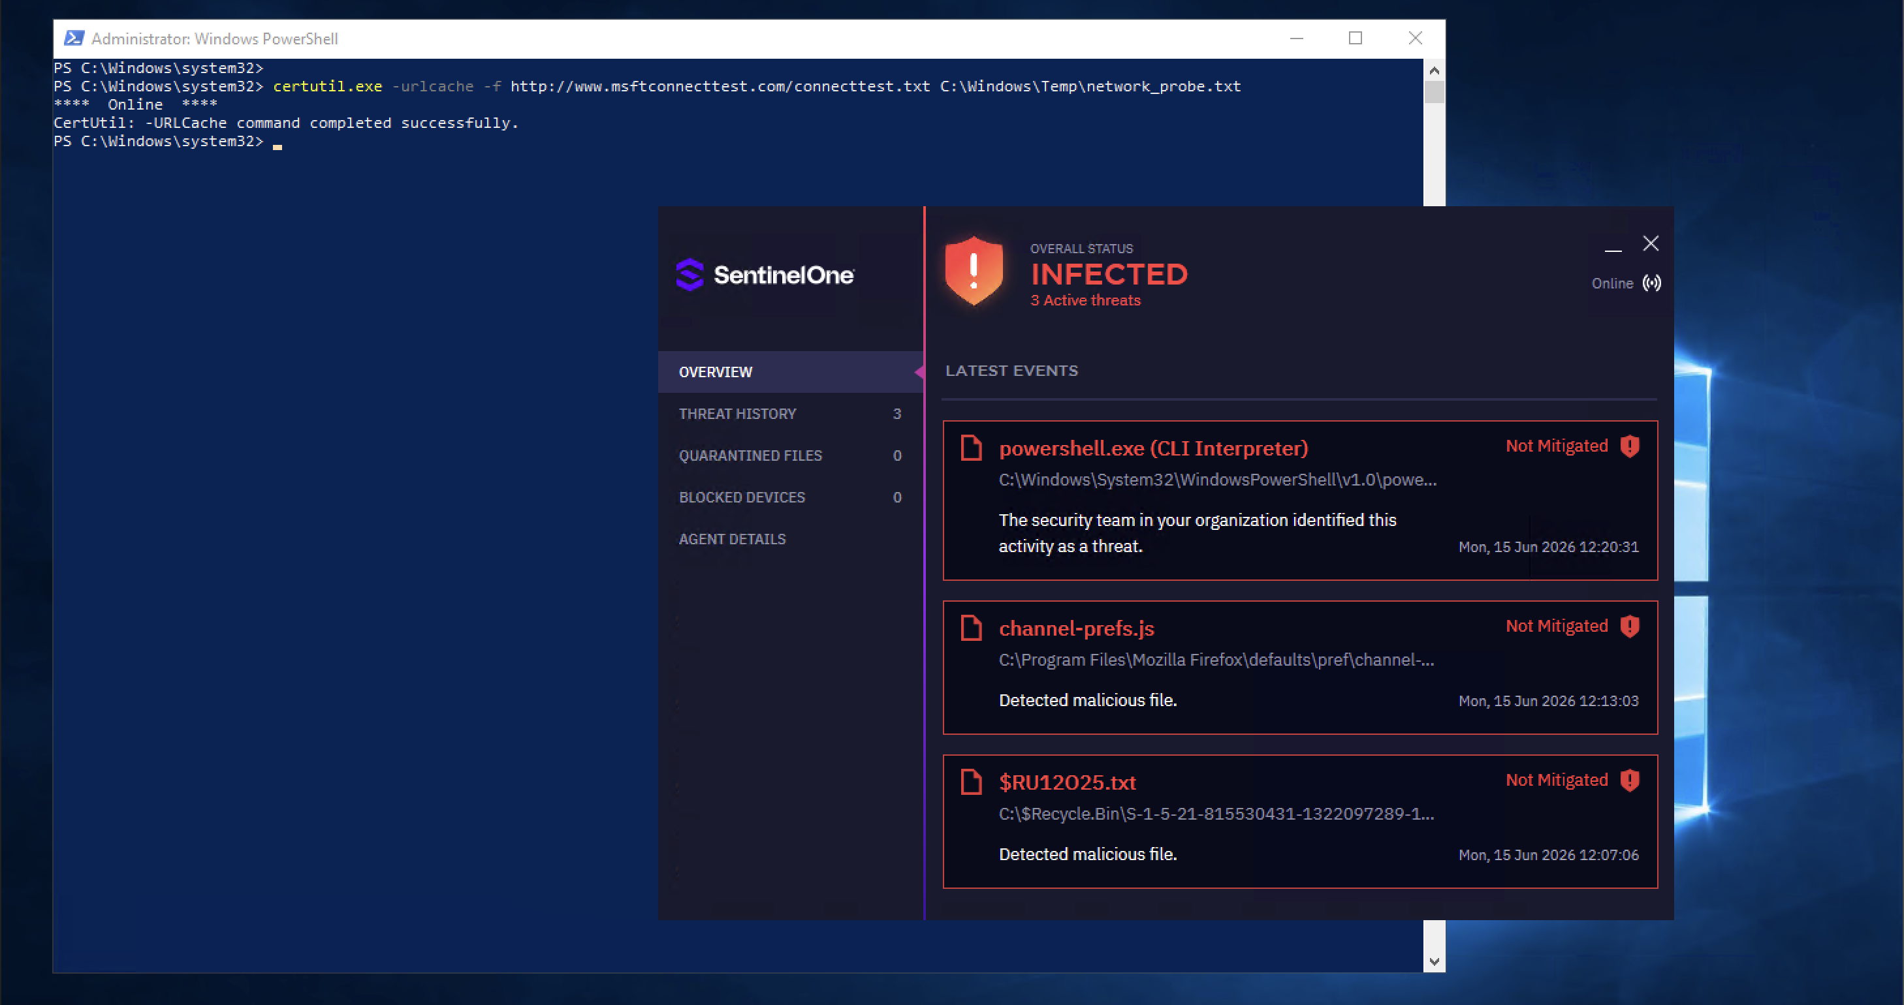Click the alert shield on channel-prefs.js event
The height and width of the screenshot is (1005, 1904).
point(1630,626)
